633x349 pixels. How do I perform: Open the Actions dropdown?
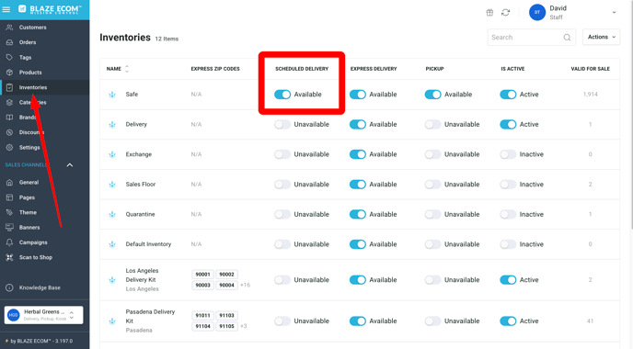coord(601,37)
